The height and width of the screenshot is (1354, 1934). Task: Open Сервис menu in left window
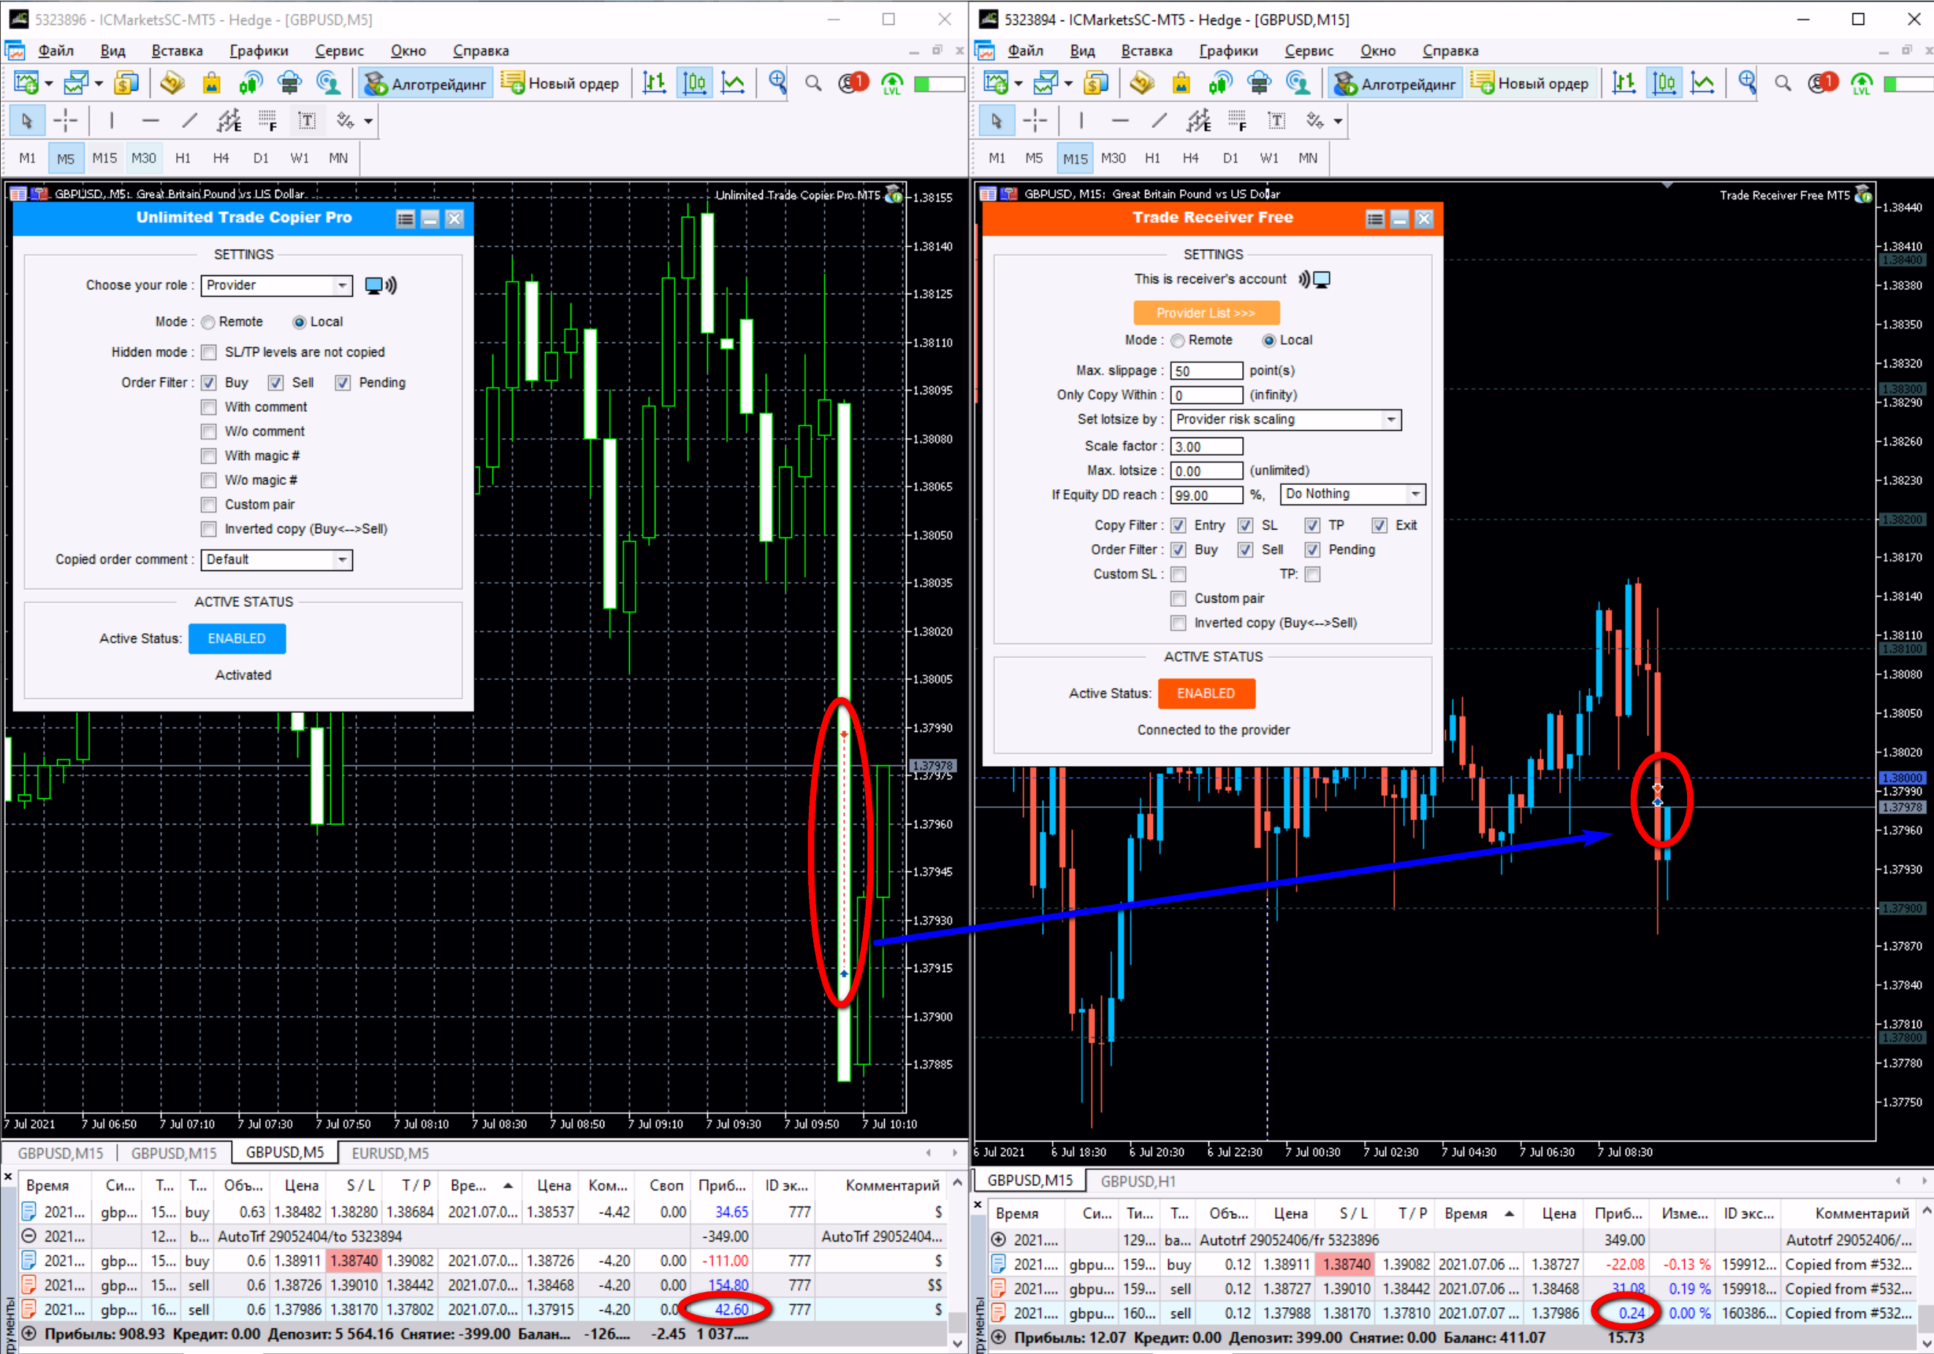tap(338, 50)
